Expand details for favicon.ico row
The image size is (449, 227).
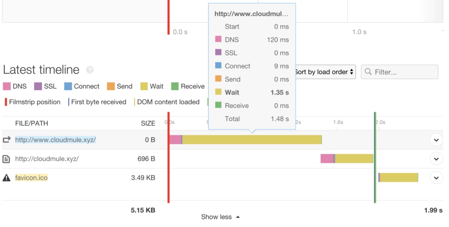click(x=436, y=178)
